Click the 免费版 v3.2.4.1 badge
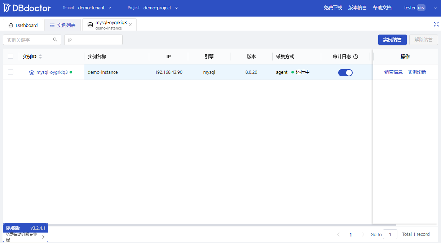 pos(26,228)
